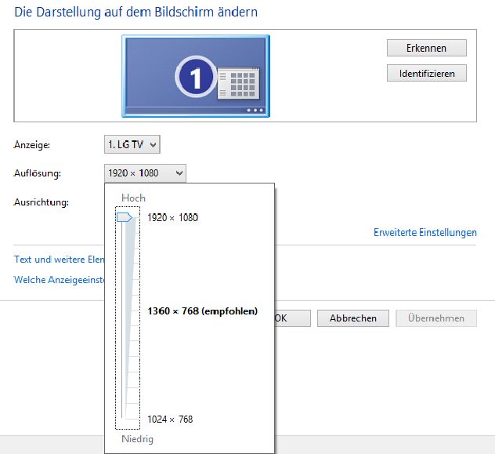Open the 'Welche Anzeigeeinstellungen' help link
This screenshot has width=495, height=454.
pyautogui.click(x=59, y=280)
